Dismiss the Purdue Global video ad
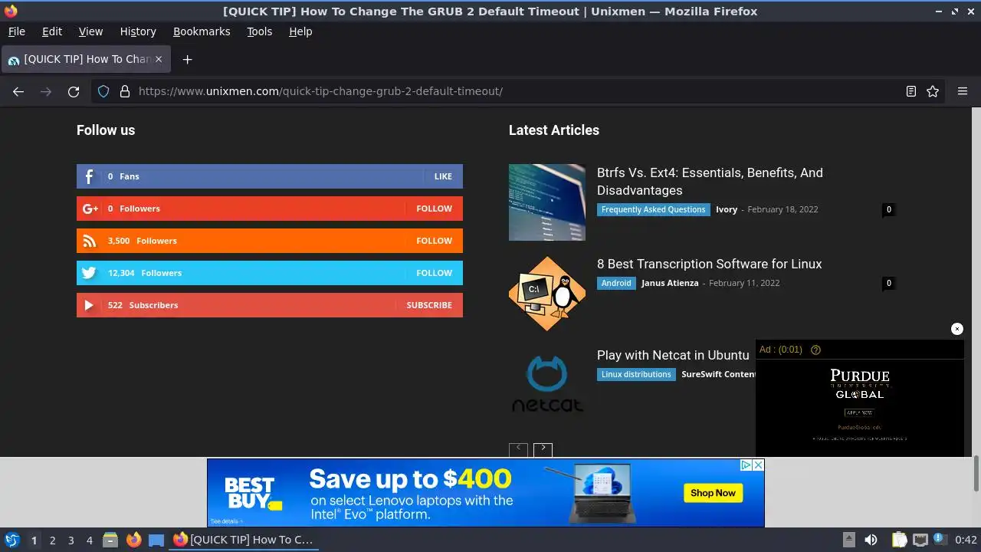The image size is (981, 552). click(x=957, y=329)
